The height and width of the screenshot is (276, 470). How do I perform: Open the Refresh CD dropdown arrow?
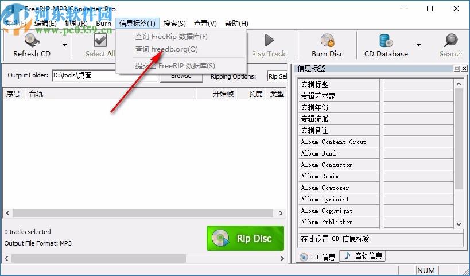point(64,45)
